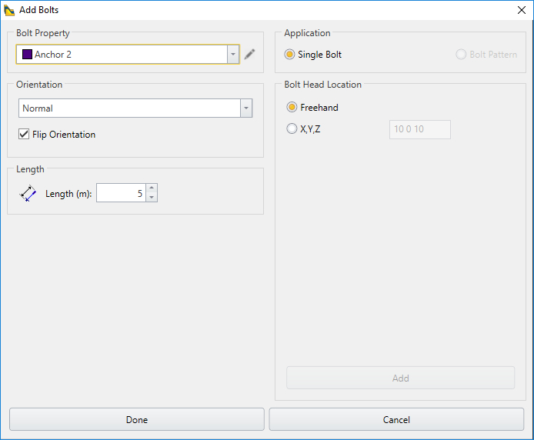Click the Length (m) input field
This screenshot has height=440, width=534.
click(121, 193)
